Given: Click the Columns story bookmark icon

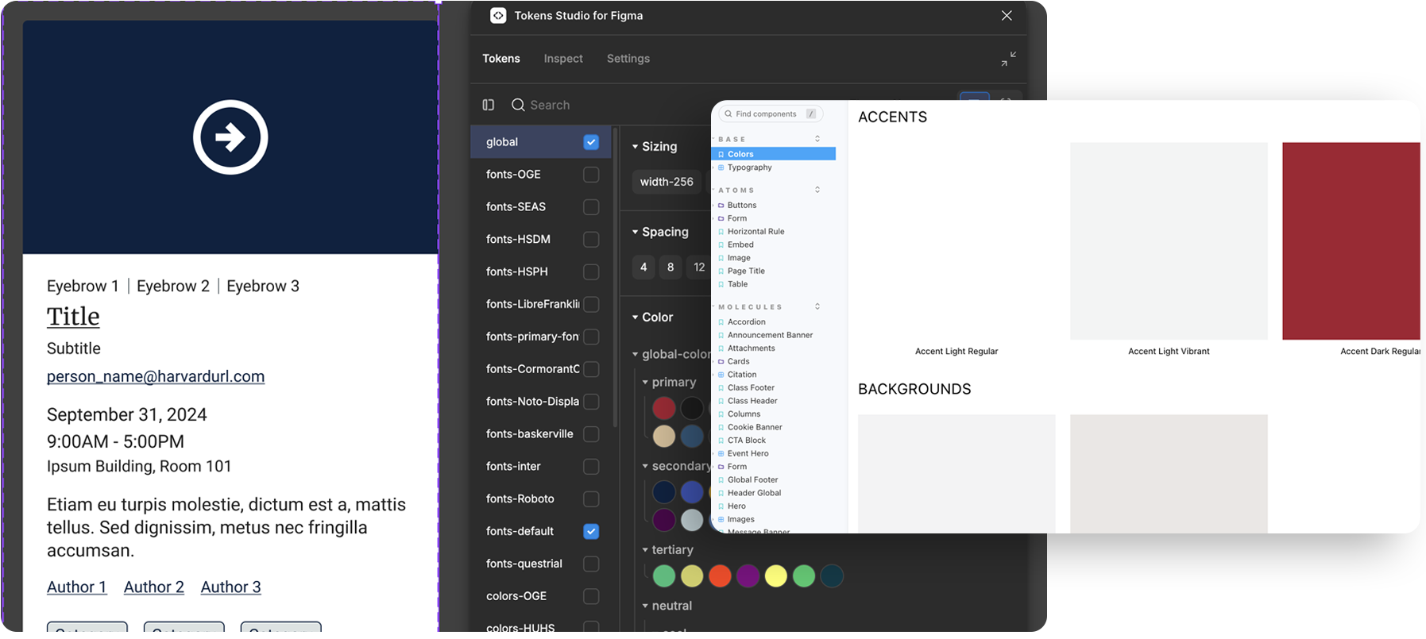Looking at the screenshot, I should (721, 414).
